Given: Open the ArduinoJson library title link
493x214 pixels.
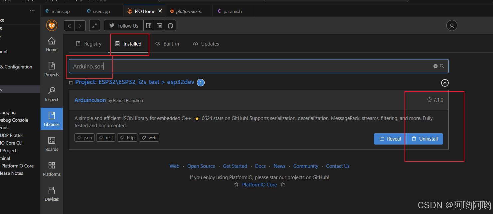Looking at the screenshot, I should (x=90, y=100).
